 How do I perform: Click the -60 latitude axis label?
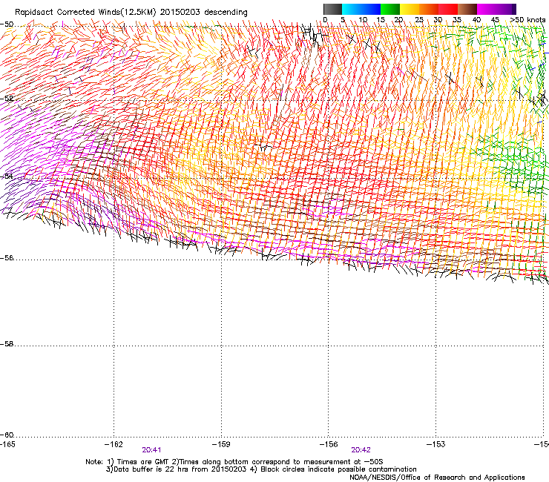[x=7, y=435]
